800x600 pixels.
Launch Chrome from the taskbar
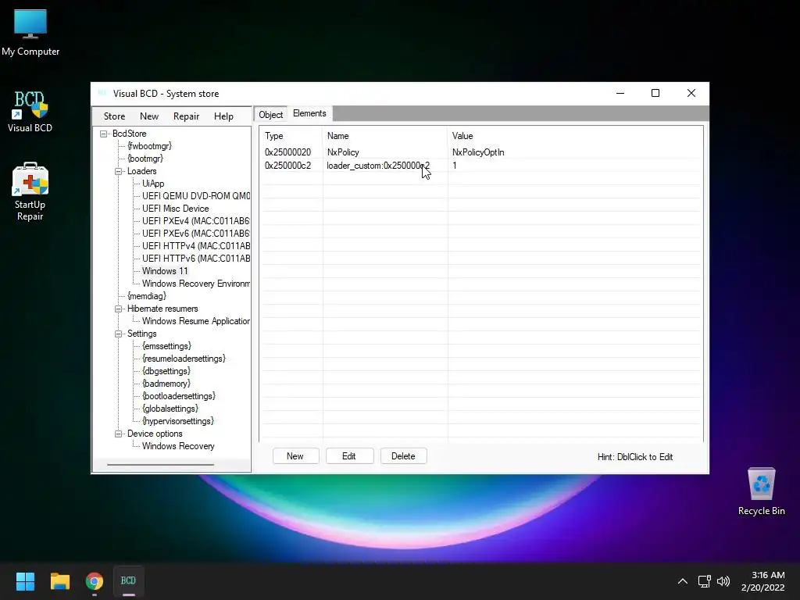pos(95,581)
